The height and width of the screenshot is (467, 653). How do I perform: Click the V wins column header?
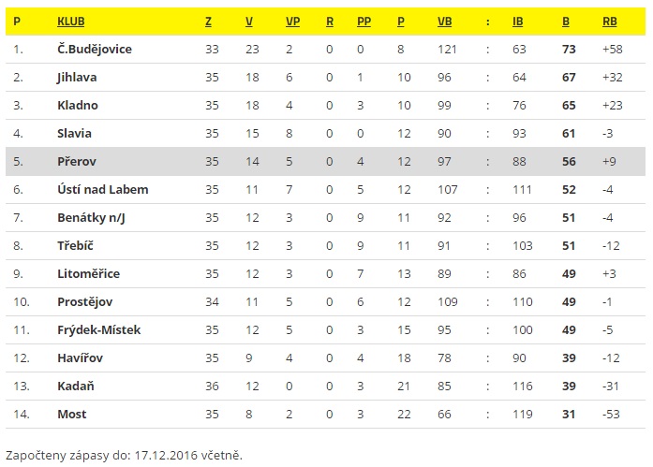[249, 22]
